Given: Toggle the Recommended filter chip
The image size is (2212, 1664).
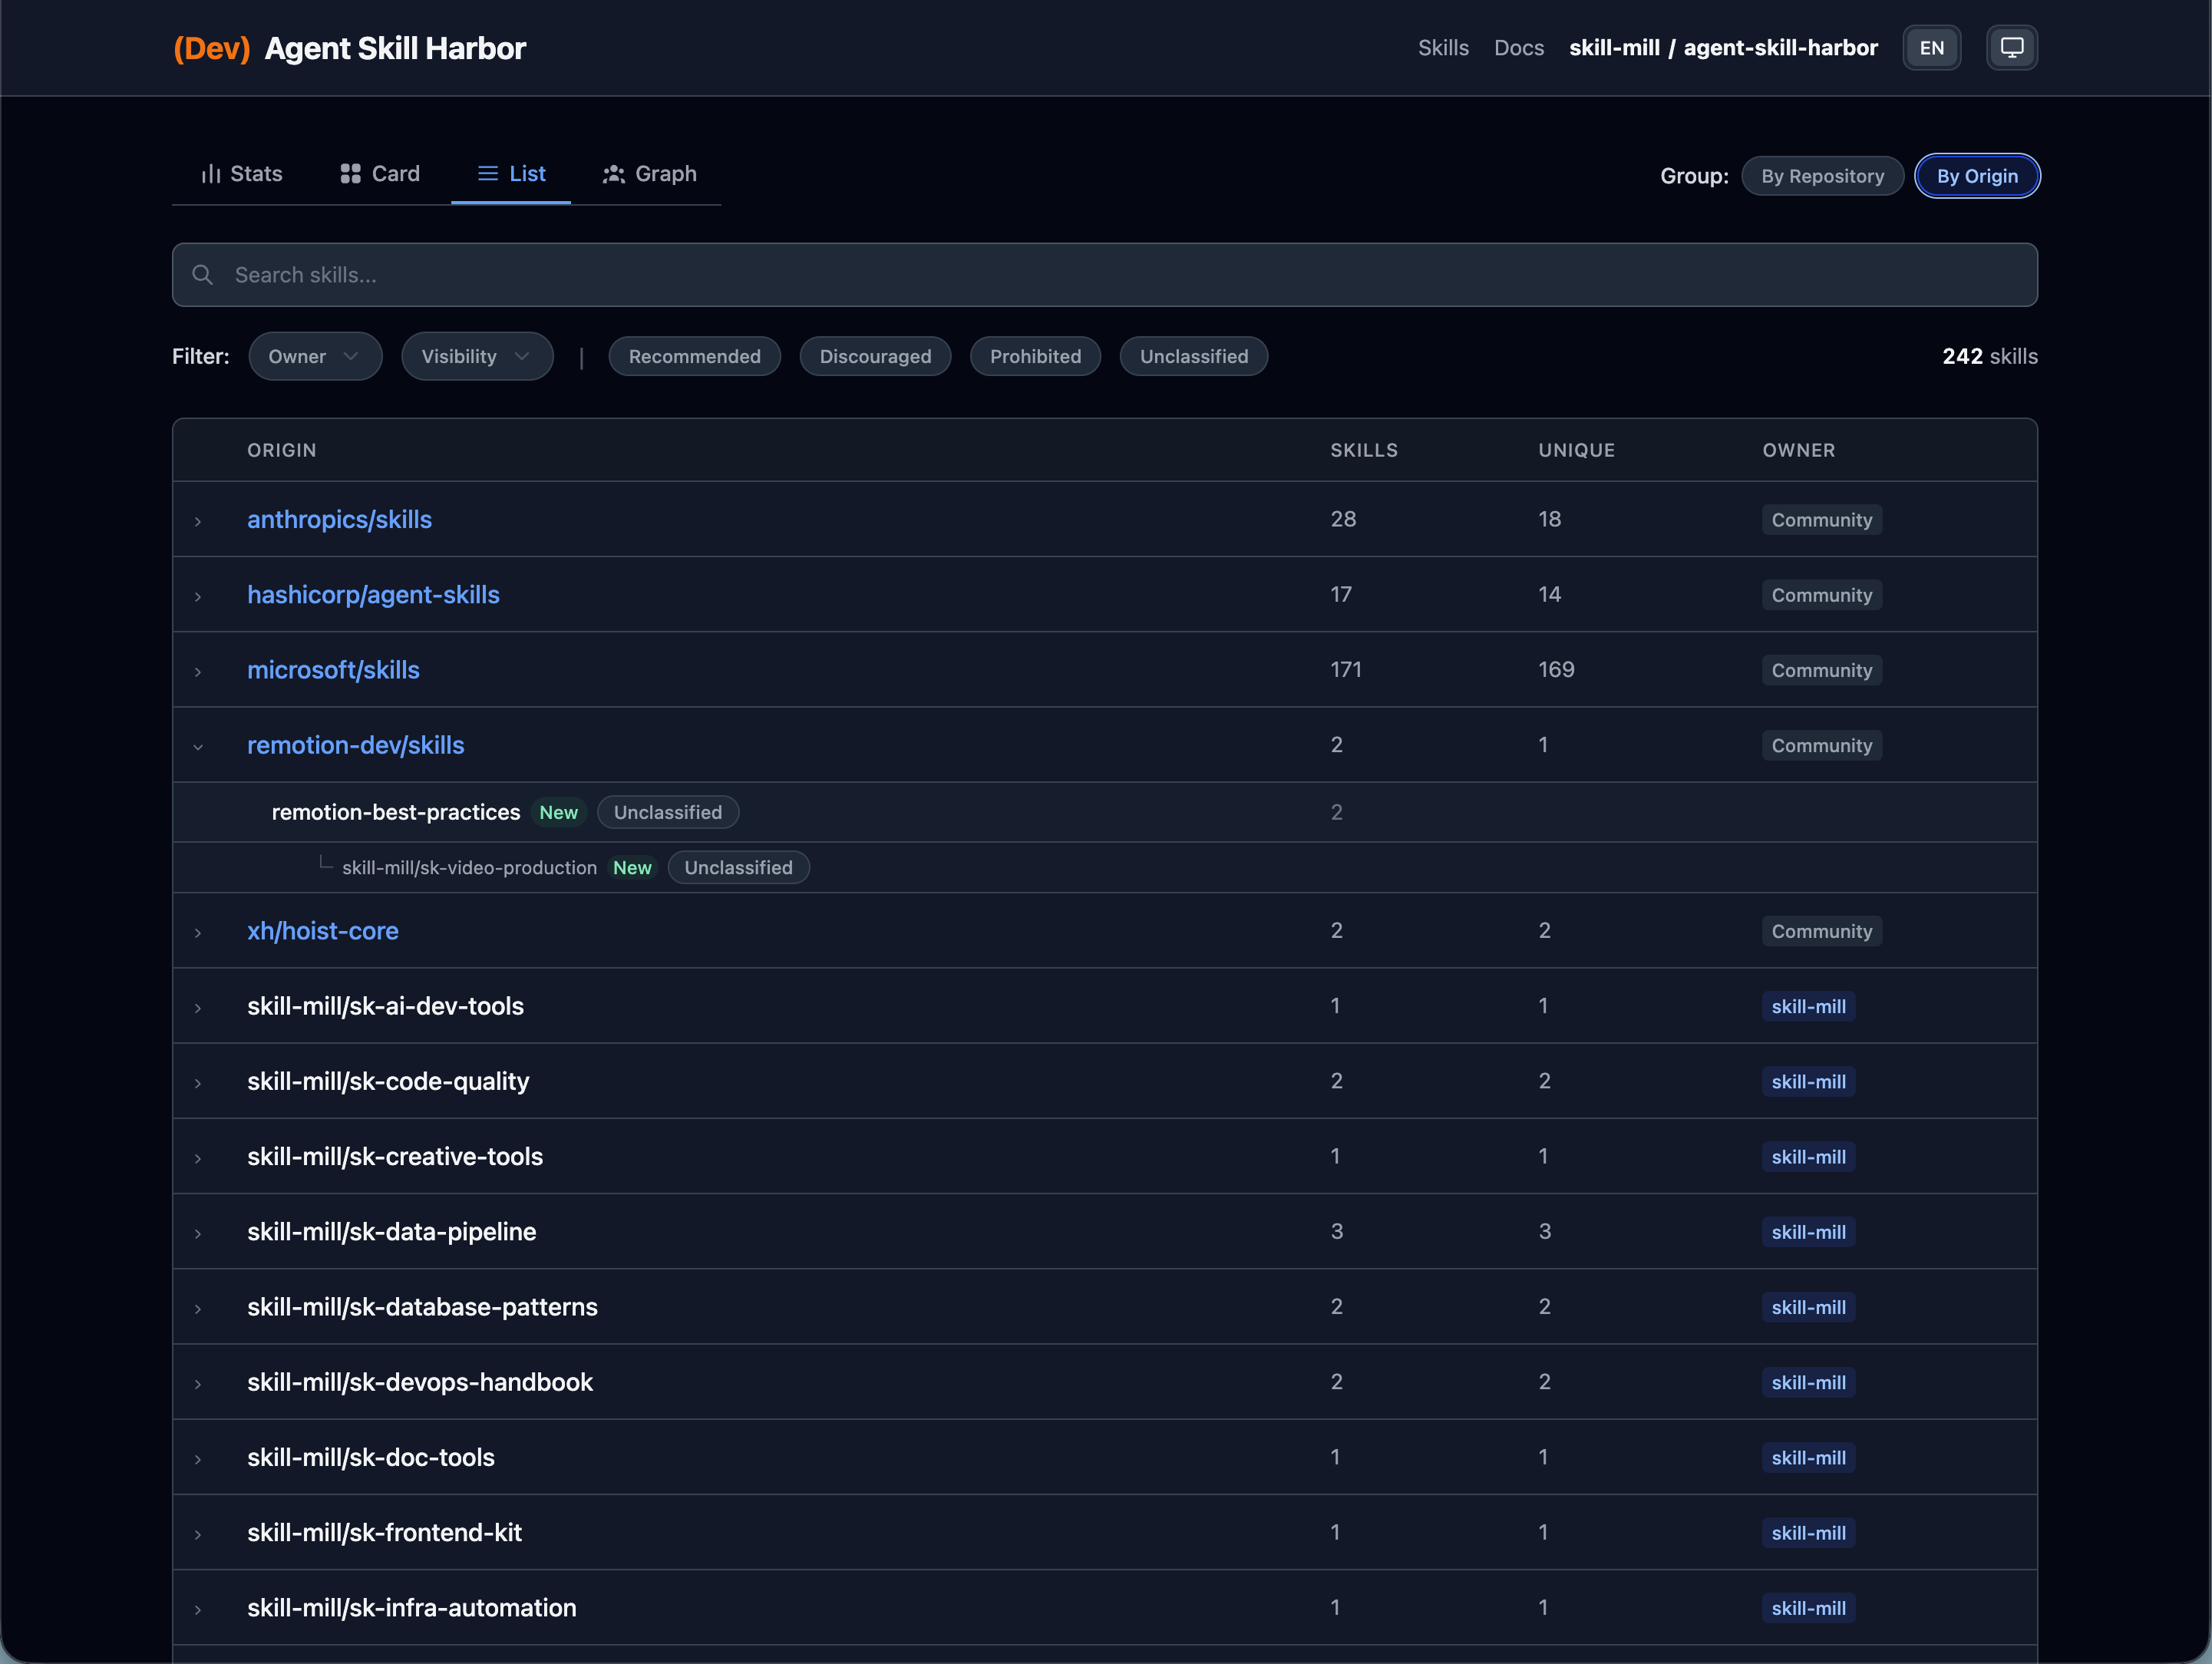Looking at the screenshot, I should pos(694,357).
